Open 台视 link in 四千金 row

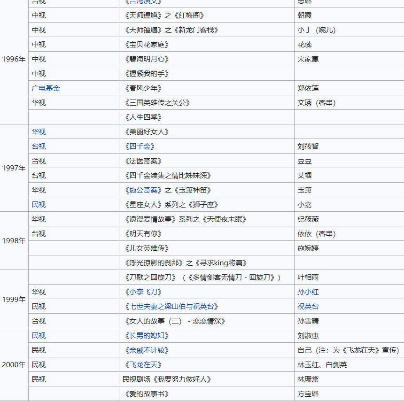coord(39,147)
